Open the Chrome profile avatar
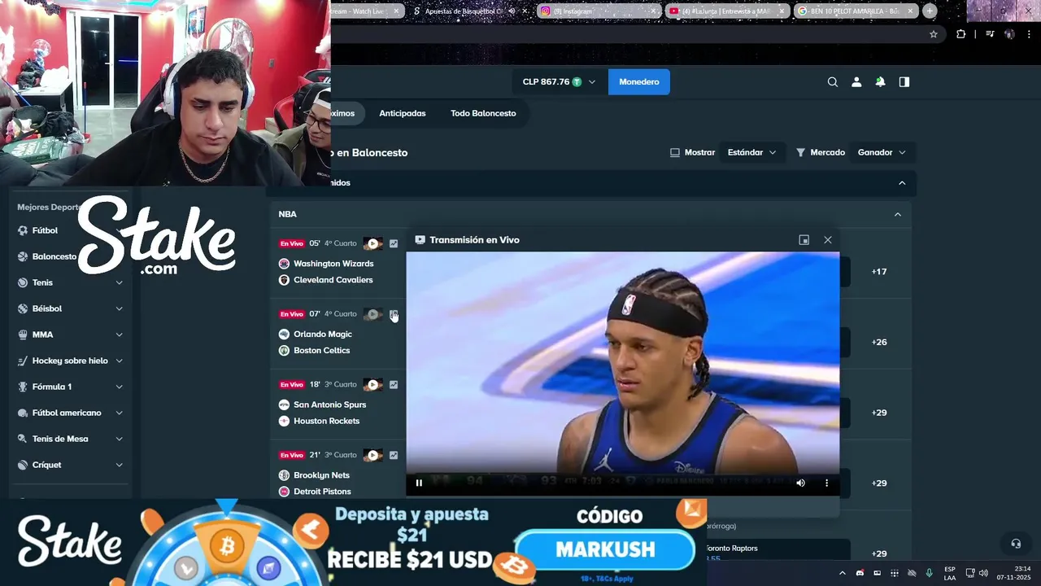Viewport: 1041px width, 586px height. [1009, 34]
